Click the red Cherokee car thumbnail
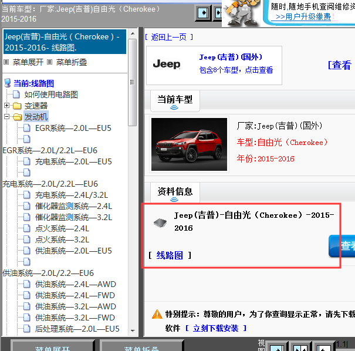Screen dimensions: 355x351 [x=190, y=144]
